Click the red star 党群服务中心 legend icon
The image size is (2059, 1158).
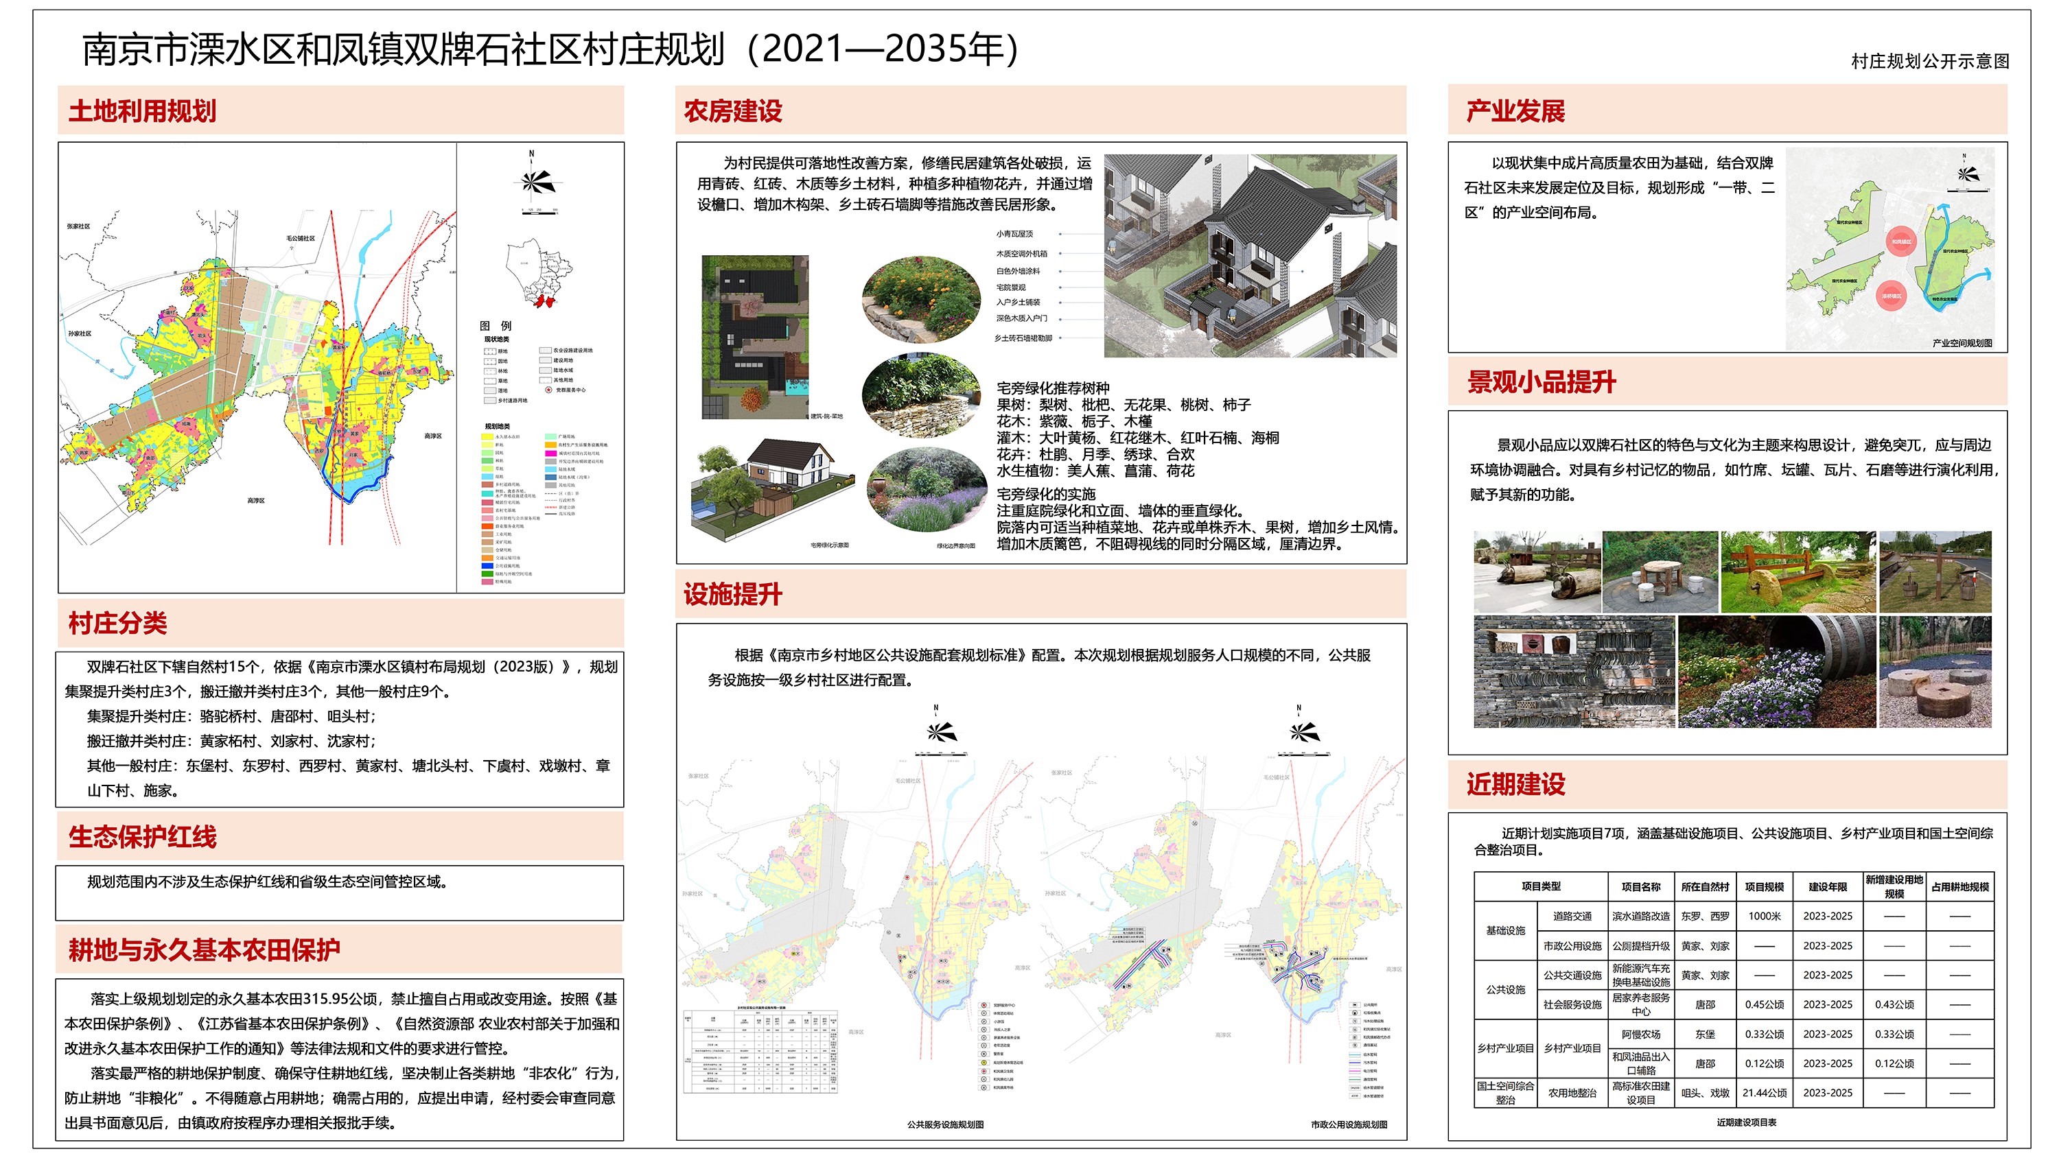click(548, 390)
